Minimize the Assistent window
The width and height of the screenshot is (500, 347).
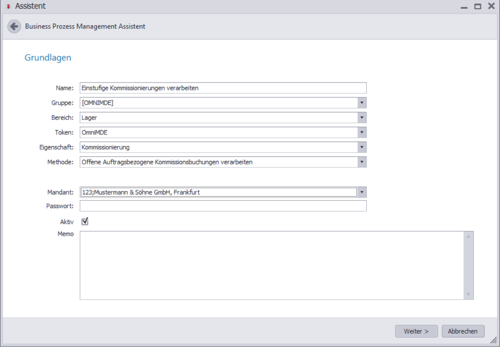point(464,6)
